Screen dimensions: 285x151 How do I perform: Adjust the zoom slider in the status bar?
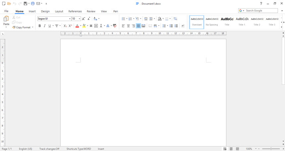[x=271, y=149]
